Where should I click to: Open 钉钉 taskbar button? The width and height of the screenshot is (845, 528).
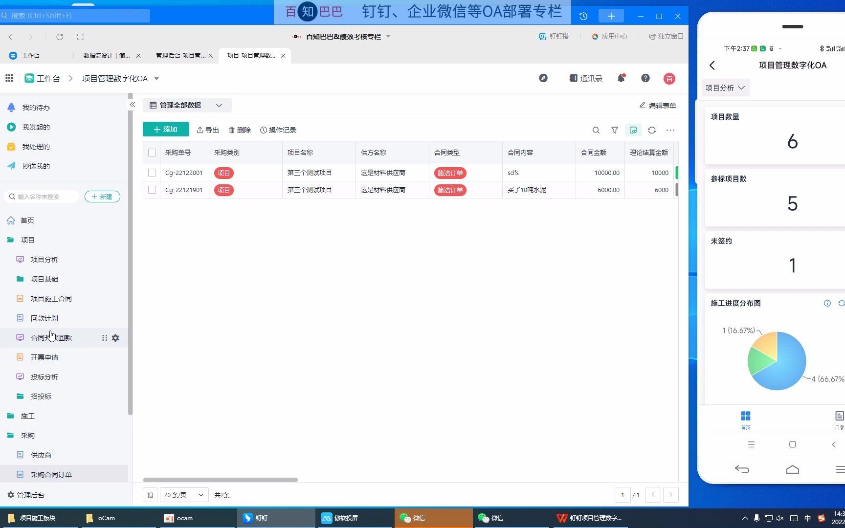point(276,518)
